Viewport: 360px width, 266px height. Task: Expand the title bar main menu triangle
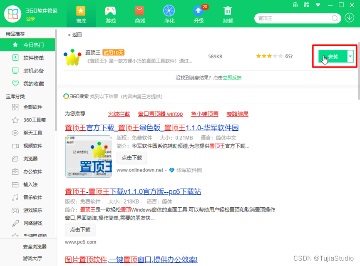click(318, 5)
